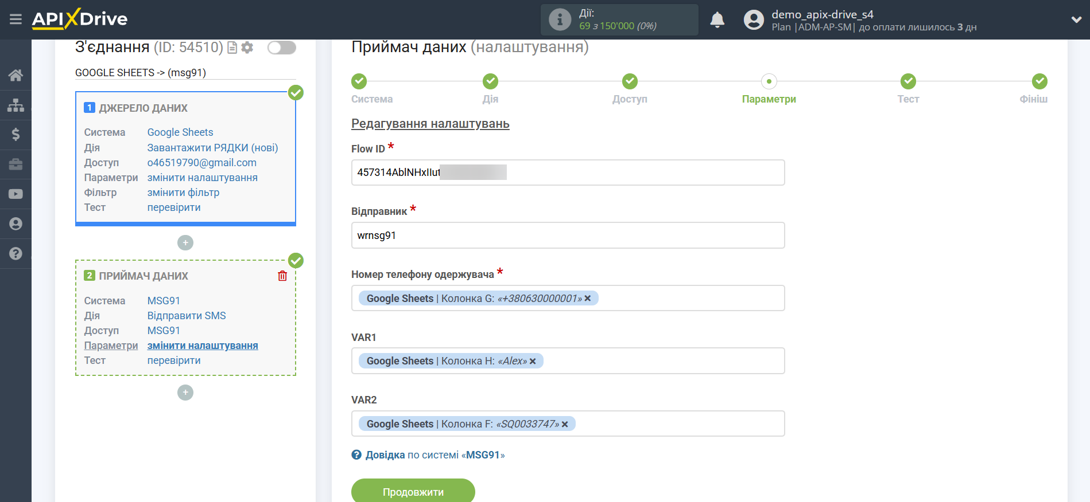Open the receiver MSG91 system link
This screenshot has height=502, width=1090.
click(x=164, y=301)
